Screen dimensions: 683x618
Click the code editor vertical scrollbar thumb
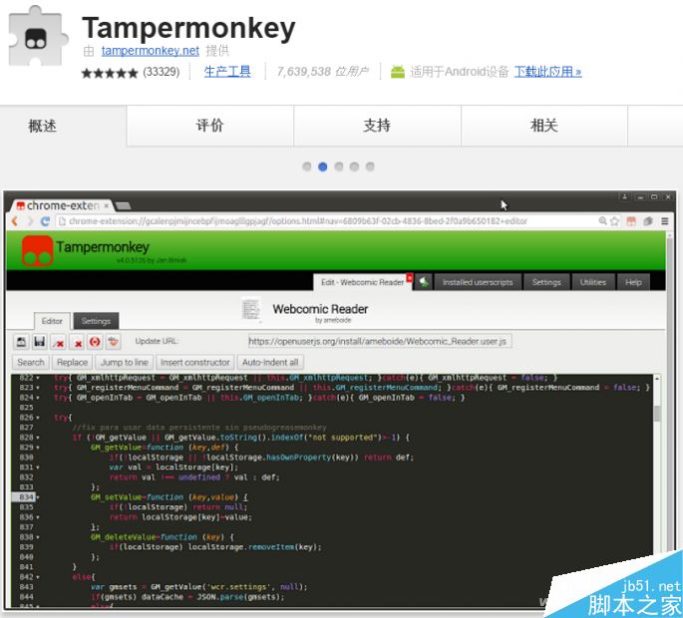(657, 413)
